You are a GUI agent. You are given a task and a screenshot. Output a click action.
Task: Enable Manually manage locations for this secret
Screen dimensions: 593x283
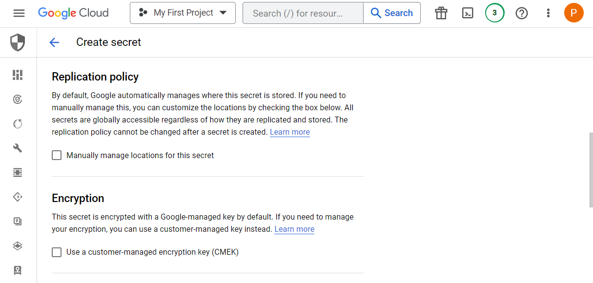[x=57, y=155]
